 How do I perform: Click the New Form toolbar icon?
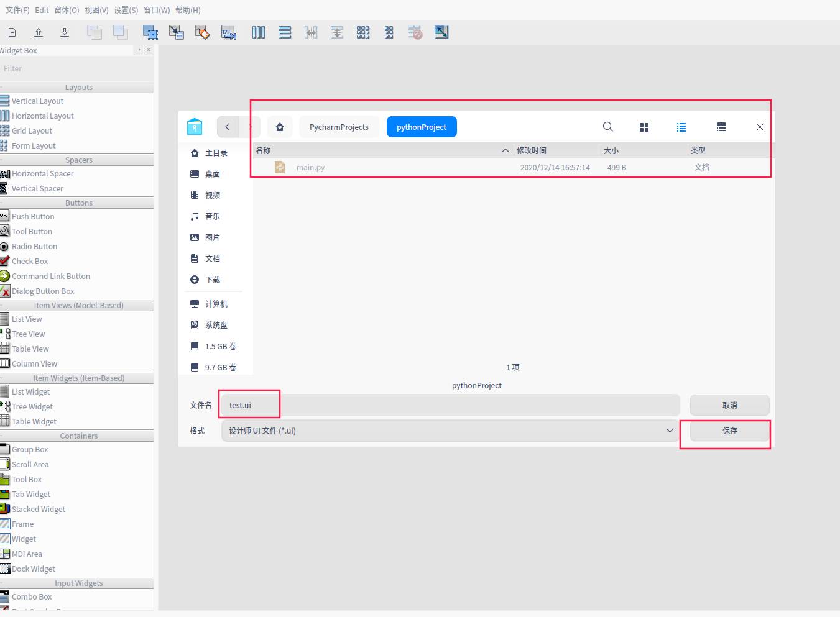[x=12, y=32]
